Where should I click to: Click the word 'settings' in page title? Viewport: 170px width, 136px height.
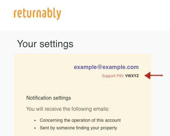[x=56, y=44]
